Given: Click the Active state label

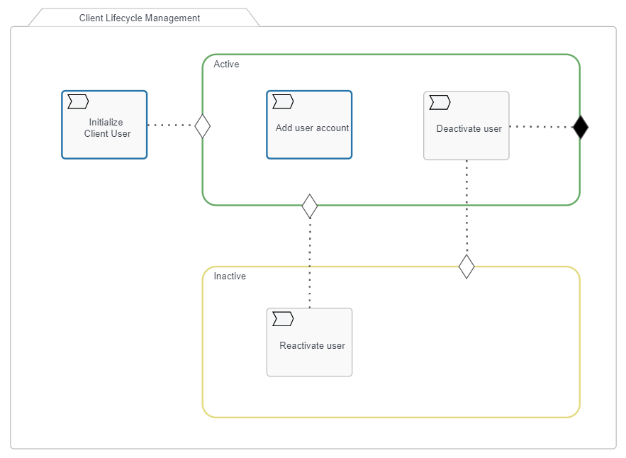Looking at the screenshot, I should [x=227, y=65].
